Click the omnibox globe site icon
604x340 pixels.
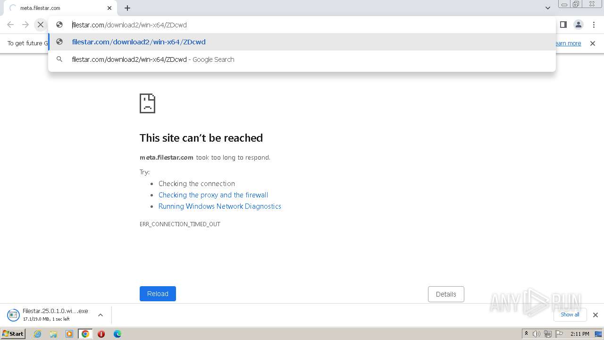point(59,25)
